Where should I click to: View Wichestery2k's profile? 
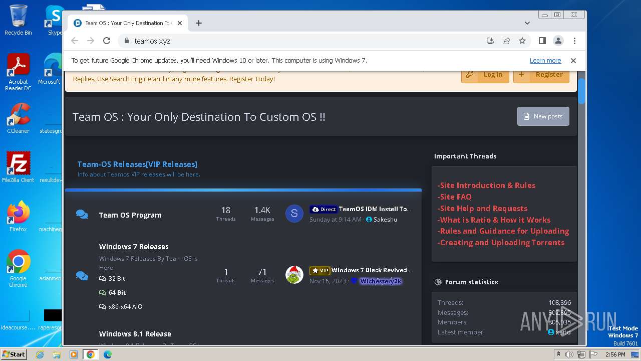[x=381, y=281]
